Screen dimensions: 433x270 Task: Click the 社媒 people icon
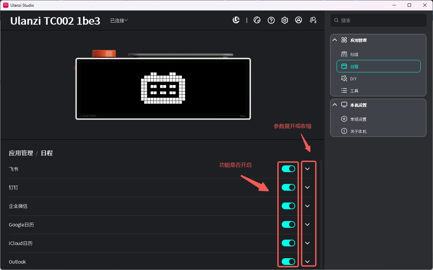tap(344, 54)
